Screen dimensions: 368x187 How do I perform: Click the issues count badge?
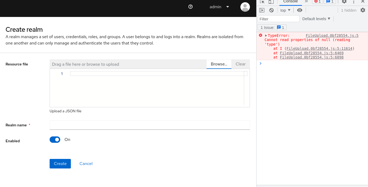click(x=330, y=2)
